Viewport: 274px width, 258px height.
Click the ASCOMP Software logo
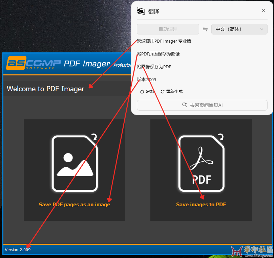(34, 63)
